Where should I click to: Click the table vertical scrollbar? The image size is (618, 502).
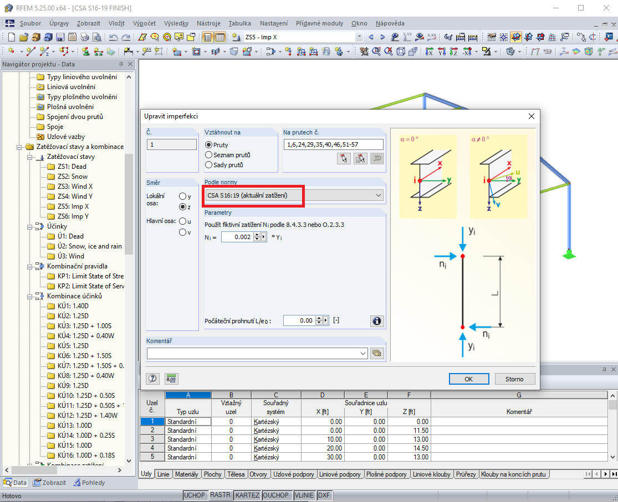(612, 406)
